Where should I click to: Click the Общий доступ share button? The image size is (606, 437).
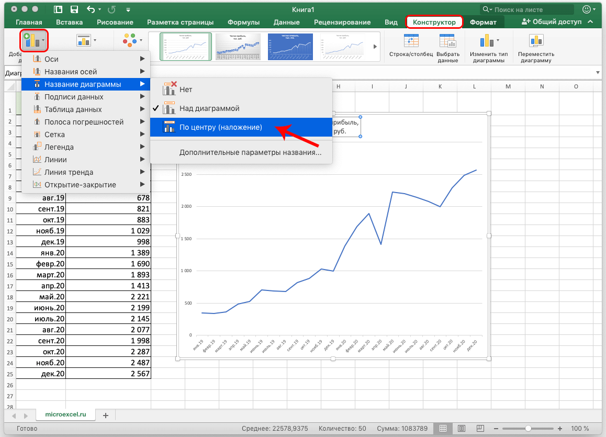coord(552,21)
